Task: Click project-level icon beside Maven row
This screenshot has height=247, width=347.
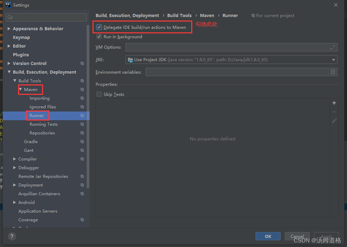Action: point(82,90)
